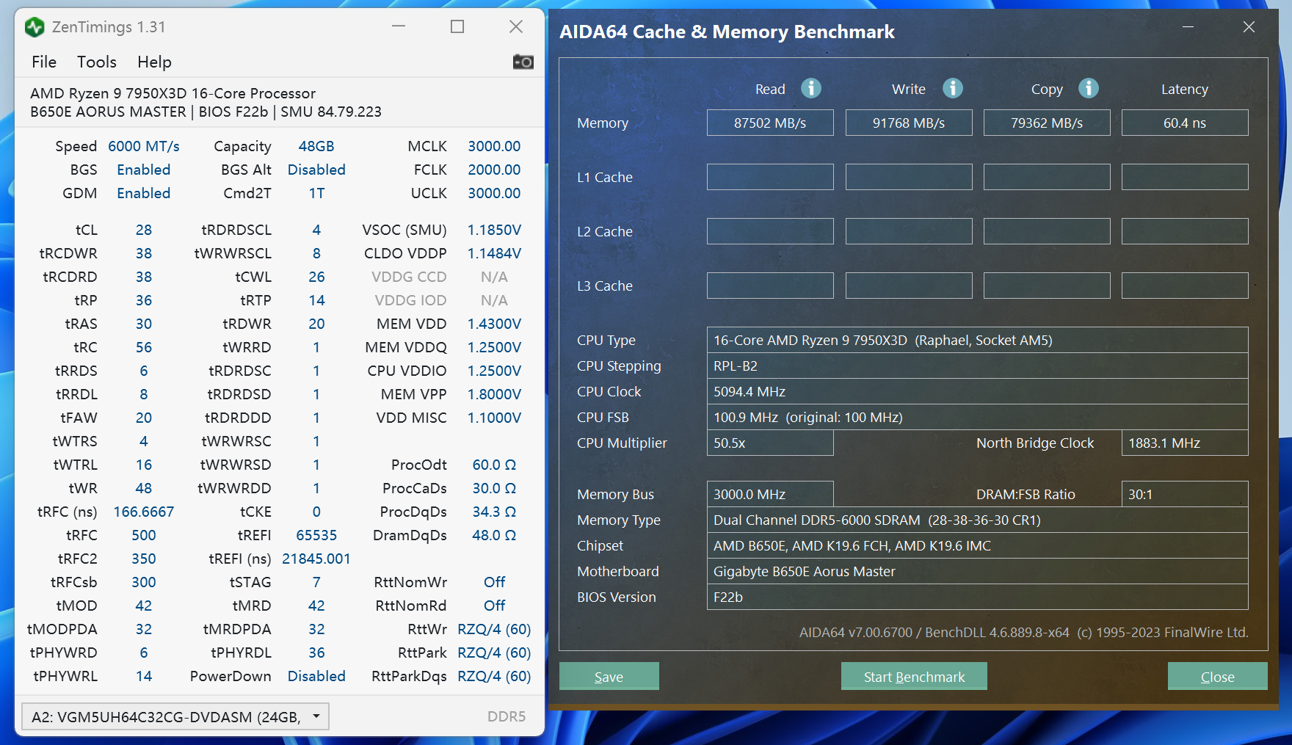Viewport: 1292px width, 745px height.
Task: Click the ZenTimings logo in the title bar
Action: coord(35,27)
